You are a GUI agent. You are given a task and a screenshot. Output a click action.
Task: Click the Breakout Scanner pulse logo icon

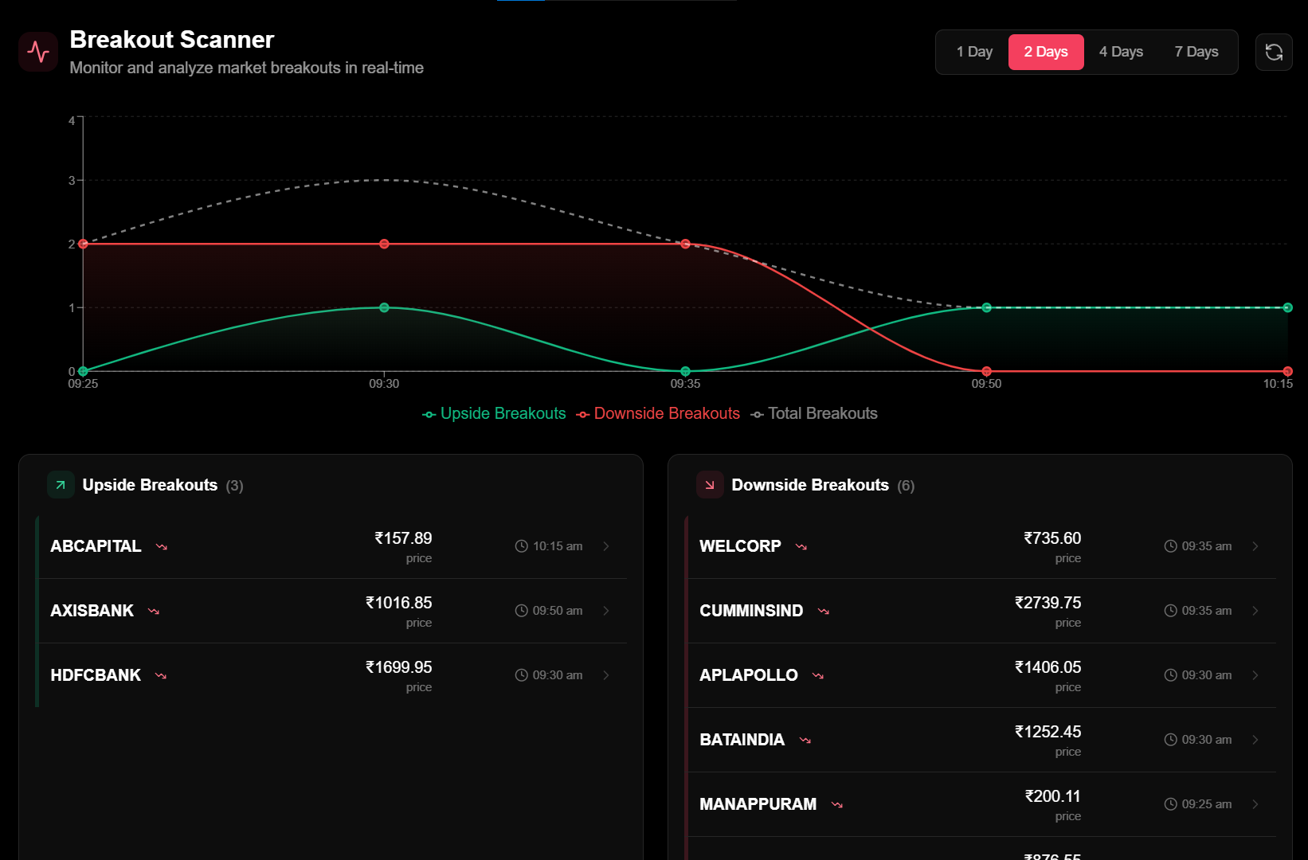[38, 52]
